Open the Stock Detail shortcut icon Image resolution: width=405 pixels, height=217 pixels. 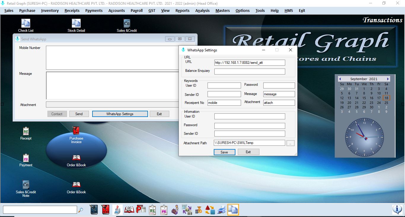(76, 23)
